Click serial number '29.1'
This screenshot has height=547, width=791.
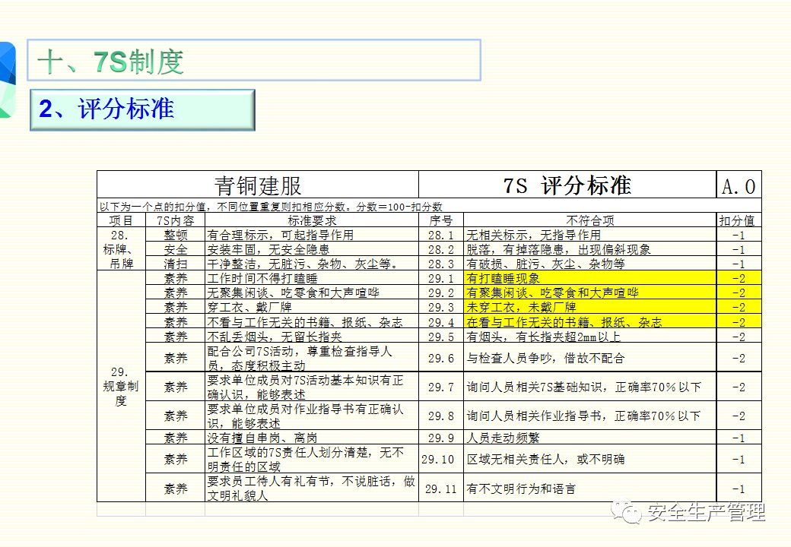441,278
